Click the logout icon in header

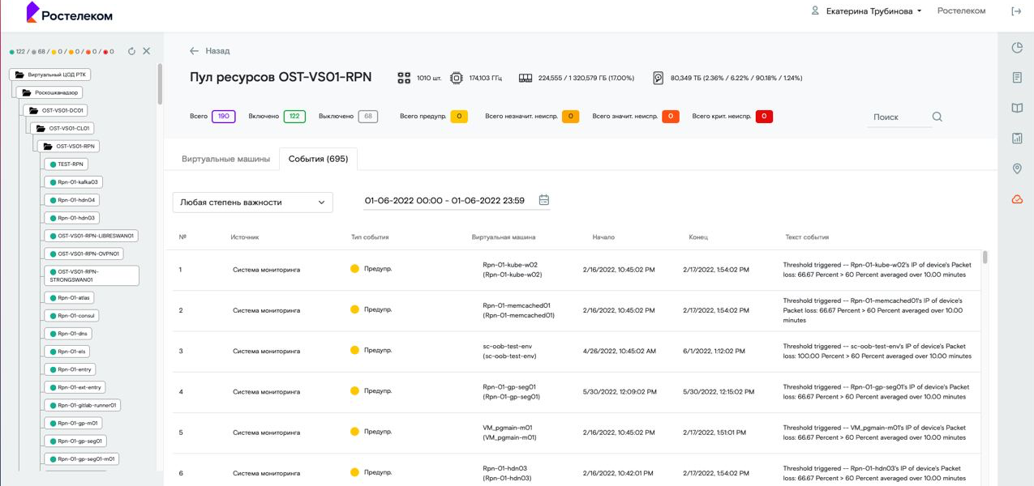click(1016, 11)
